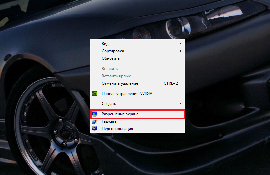Open the Вид menu entry

[x=105, y=44]
